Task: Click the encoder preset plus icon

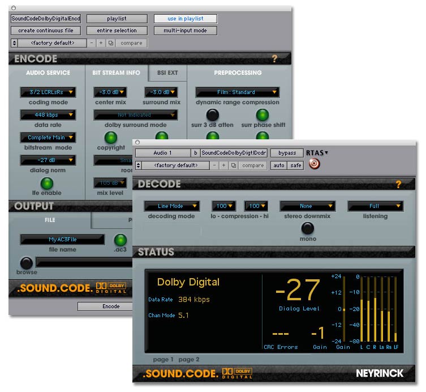Action: [101, 43]
